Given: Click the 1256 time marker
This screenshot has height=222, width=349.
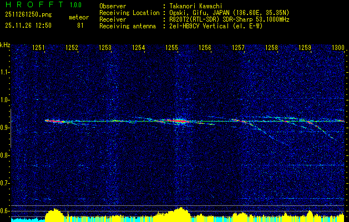Looking at the screenshot, I should [205, 47].
